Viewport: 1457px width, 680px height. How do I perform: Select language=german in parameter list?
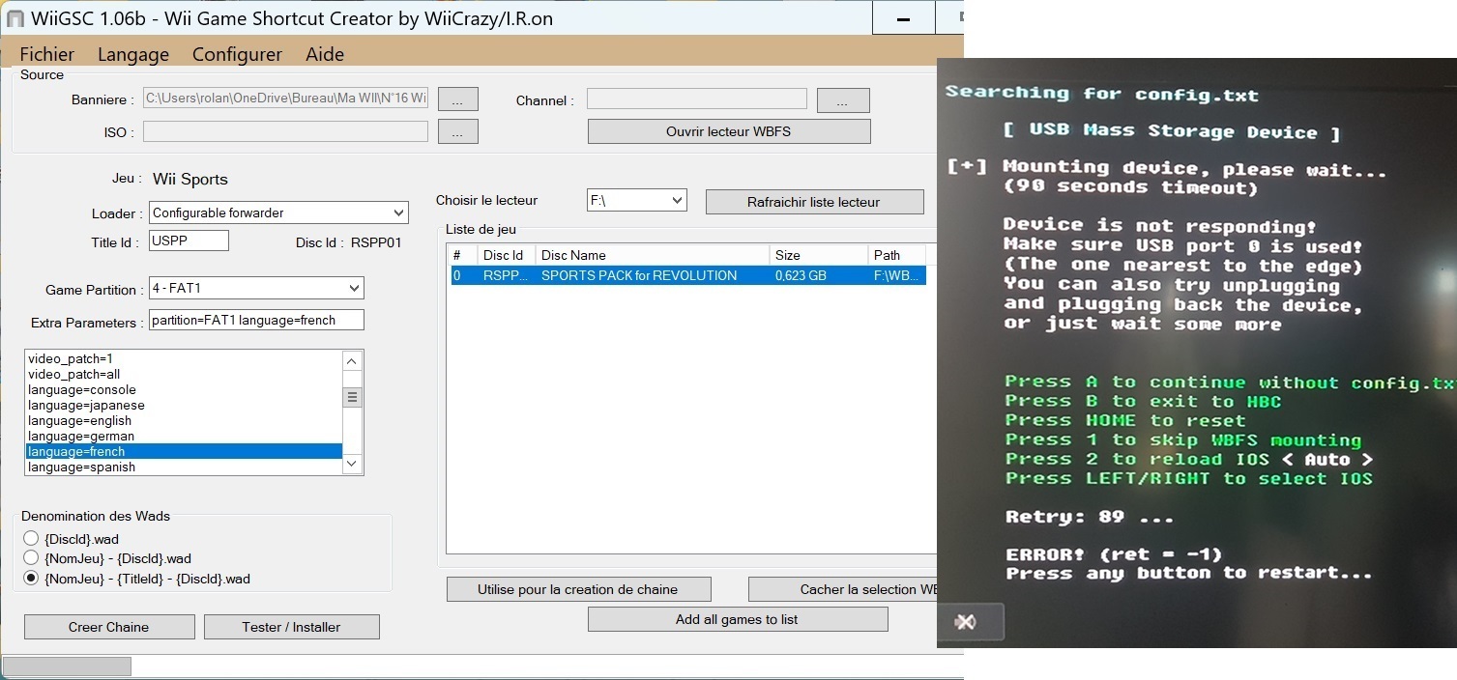184,436
